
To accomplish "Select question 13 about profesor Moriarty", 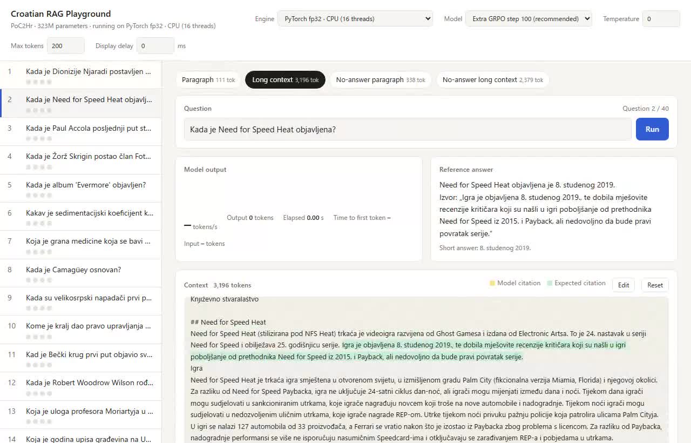I will coord(81,414).
